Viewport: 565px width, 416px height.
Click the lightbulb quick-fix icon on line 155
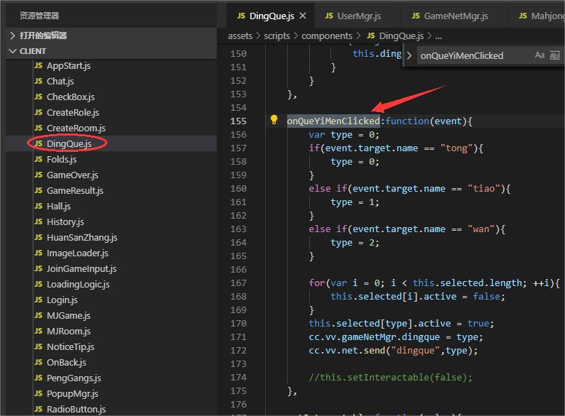tap(274, 120)
